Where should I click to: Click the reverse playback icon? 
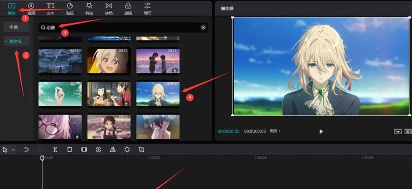pyautogui.click(x=98, y=149)
